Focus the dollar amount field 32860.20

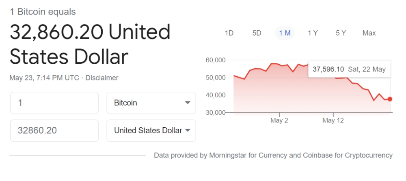(54, 130)
